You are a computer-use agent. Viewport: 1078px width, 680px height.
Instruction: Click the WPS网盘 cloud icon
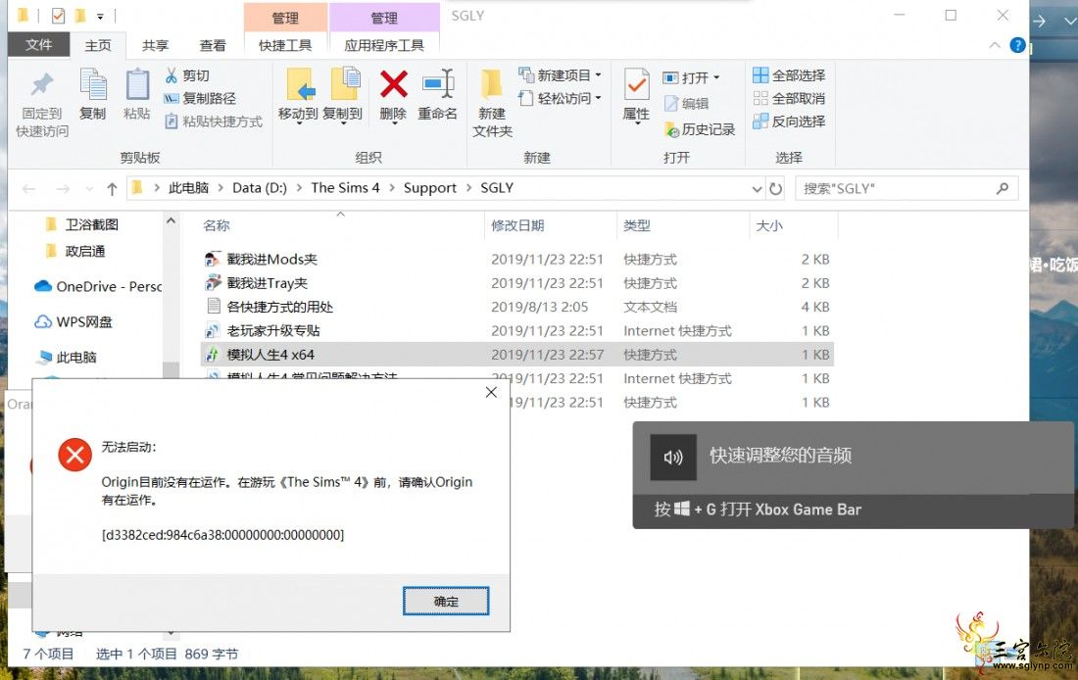[x=43, y=321]
